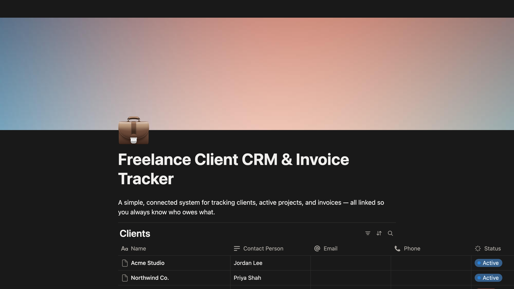Screen dimensions: 514x289
Task: Click the page description paragraph
Action: tap(251, 207)
